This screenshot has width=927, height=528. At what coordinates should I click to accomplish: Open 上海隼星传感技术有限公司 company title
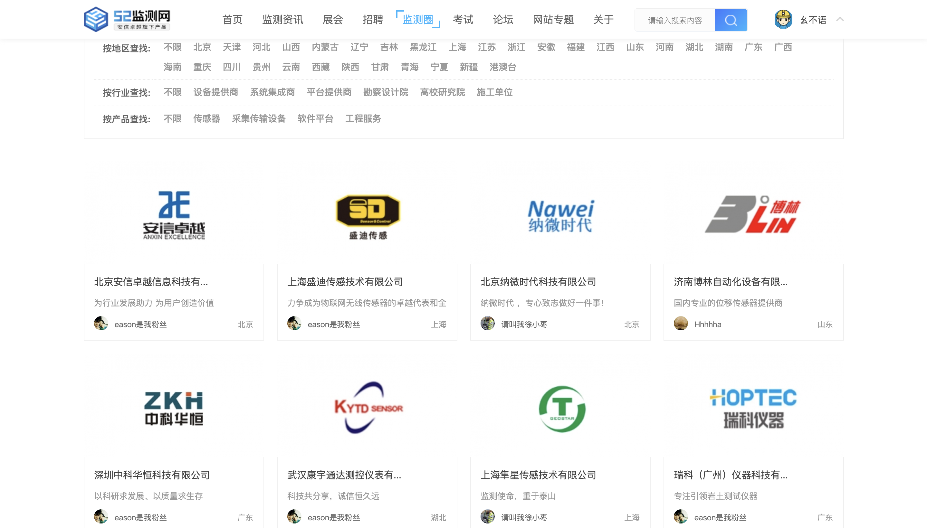coord(539,475)
